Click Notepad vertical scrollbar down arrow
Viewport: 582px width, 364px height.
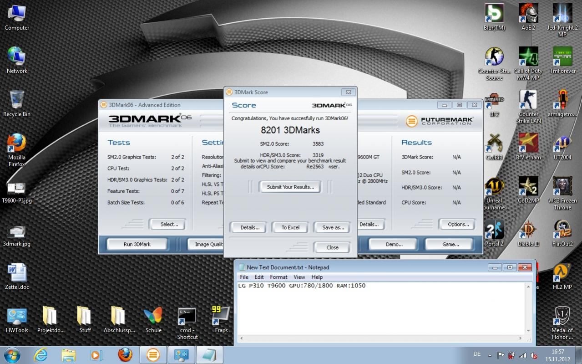tap(528, 331)
